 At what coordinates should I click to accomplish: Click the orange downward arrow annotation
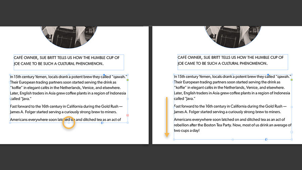pyautogui.click(x=167, y=117)
